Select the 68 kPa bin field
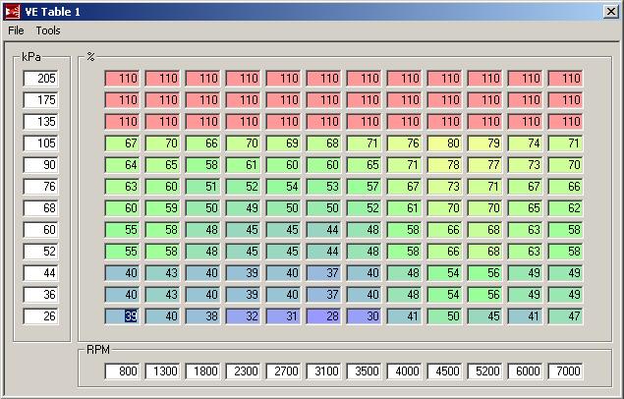 [x=40, y=208]
